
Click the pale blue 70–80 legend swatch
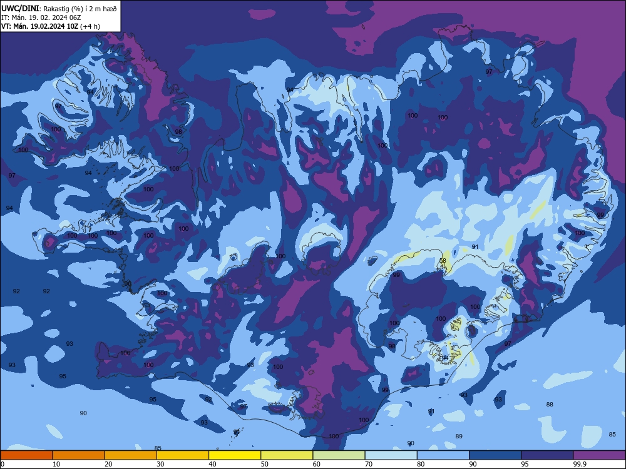tap(391, 455)
